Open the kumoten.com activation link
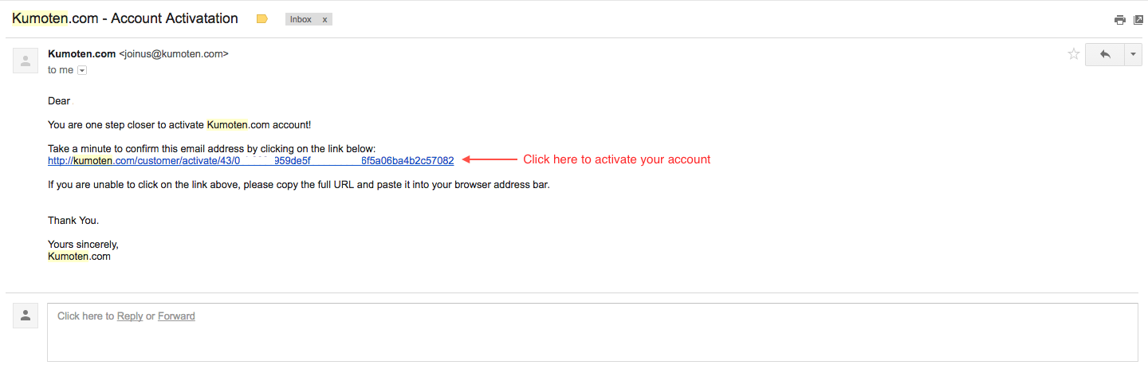 (251, 160)
